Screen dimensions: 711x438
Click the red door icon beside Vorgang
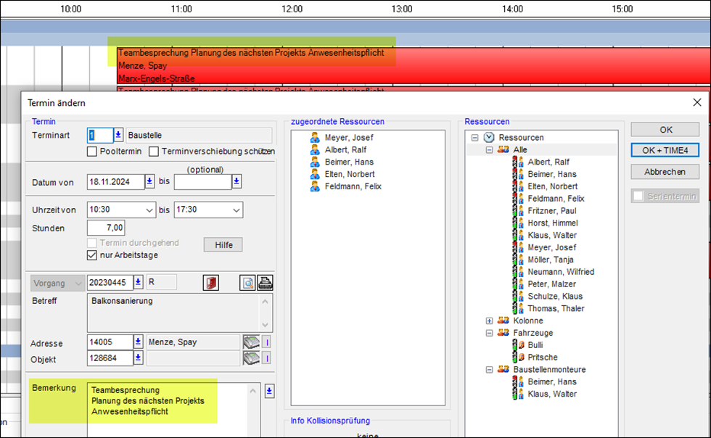[212, 283]
